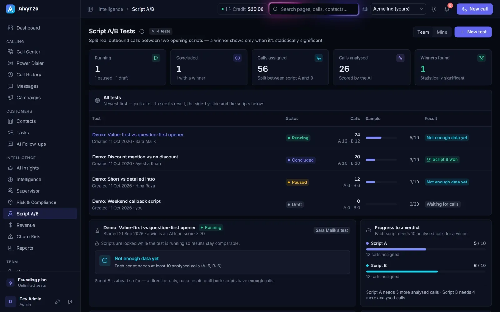Focus the Search pages, calls, contacts field
Image resolution: width=500 pixels, height=312 pixels.
pyautogui.click(x=314, y=9)
